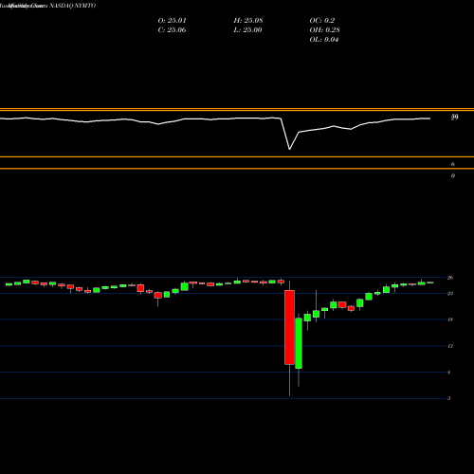This screenshot has width=474, height=474.
Task: Click the NASDAQ NYMTO chart title
Action: [x=73, y=6]
